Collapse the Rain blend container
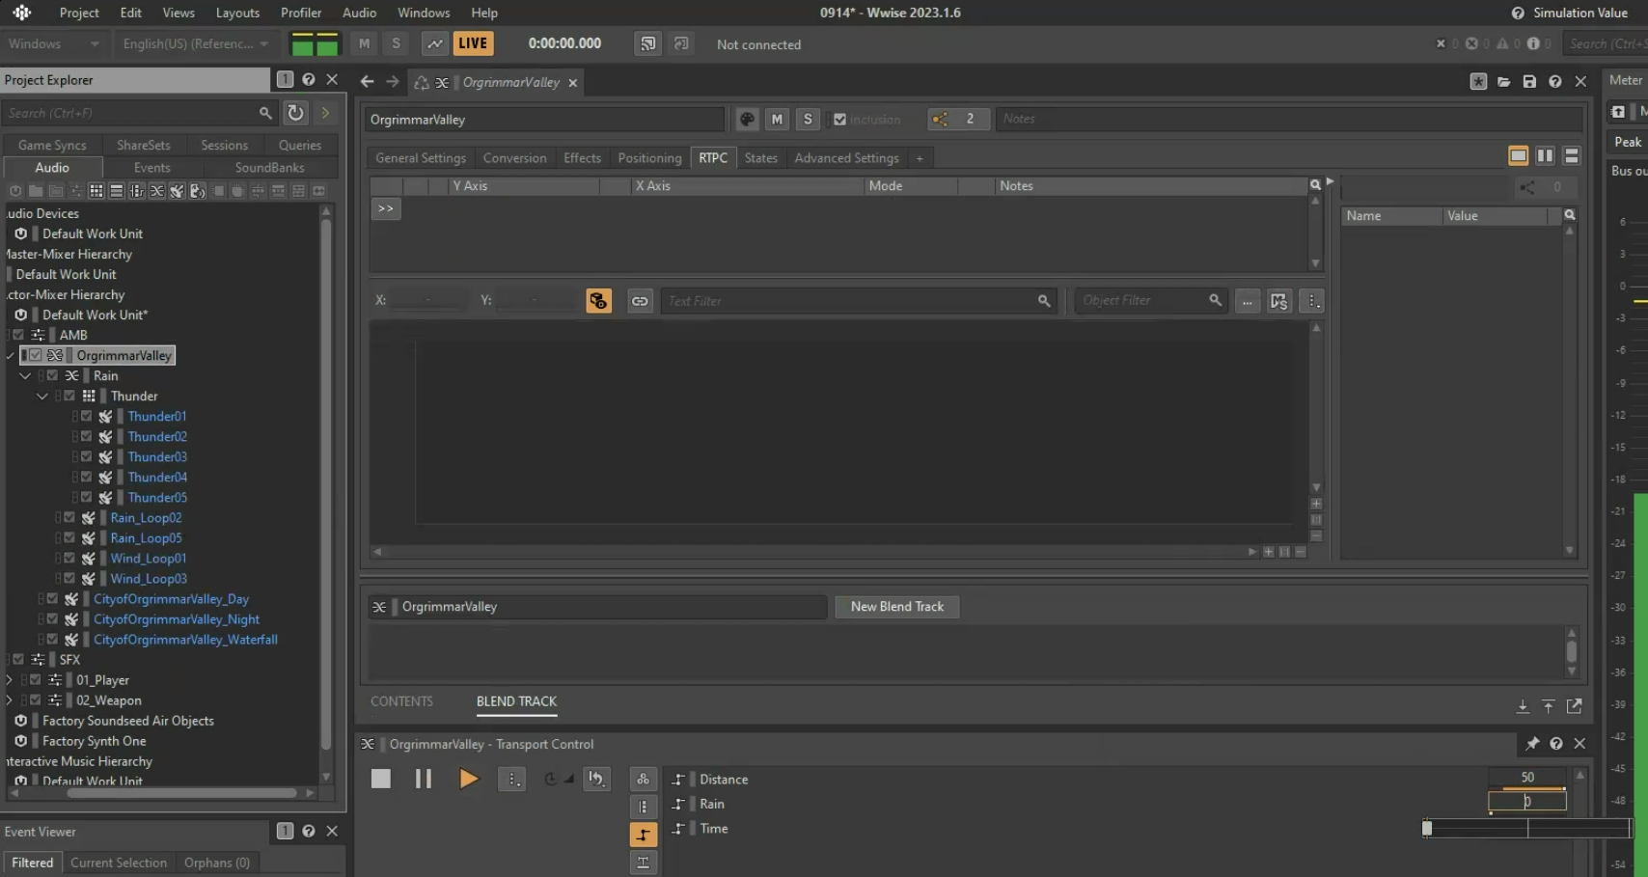Screen dimensions: 1648x877 tap(26, 375)
